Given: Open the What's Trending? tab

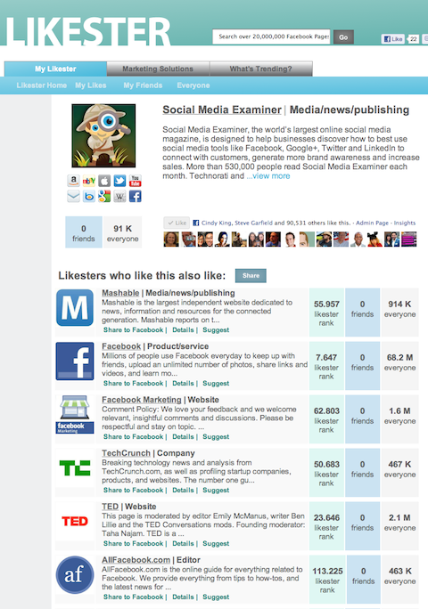Looking at the screenshot, I should tap(260, 69).
